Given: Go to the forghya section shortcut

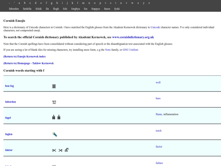Looking at the screenshot, I should click(x=76, y=9).
